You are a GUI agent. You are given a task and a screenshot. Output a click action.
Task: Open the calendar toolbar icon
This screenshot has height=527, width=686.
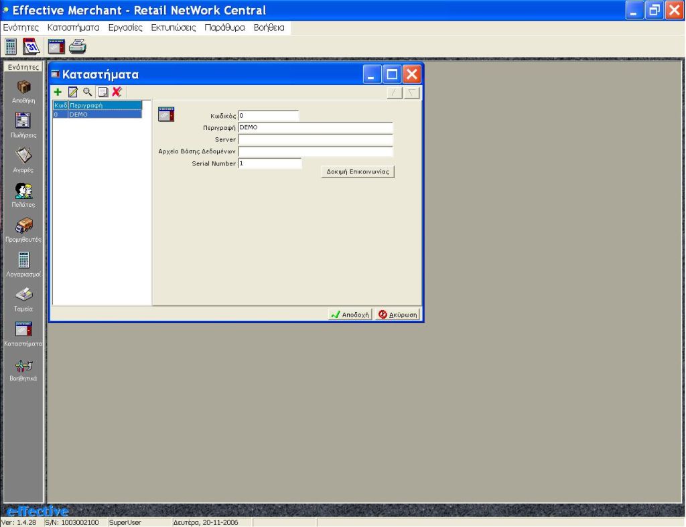[31, 46]
